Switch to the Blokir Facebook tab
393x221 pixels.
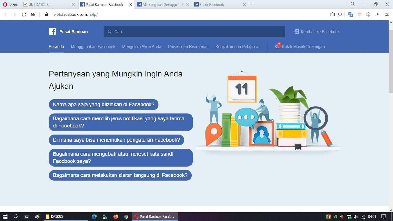220,5
